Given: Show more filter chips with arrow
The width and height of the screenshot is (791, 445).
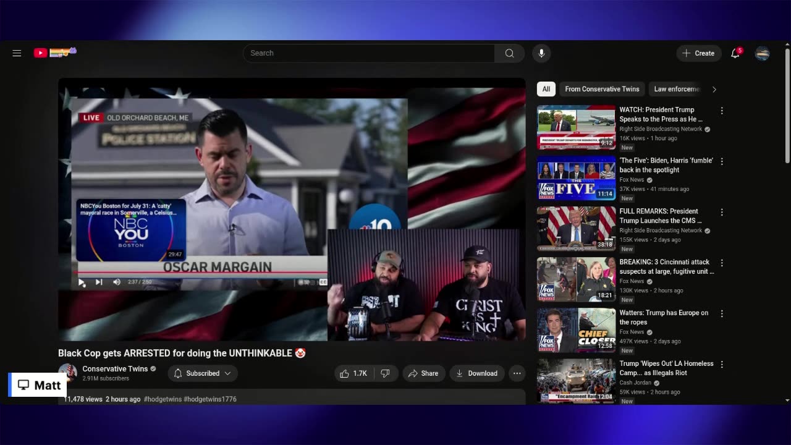Looking at the screenshot, I should pyautogui.click(x=714, y=89).
